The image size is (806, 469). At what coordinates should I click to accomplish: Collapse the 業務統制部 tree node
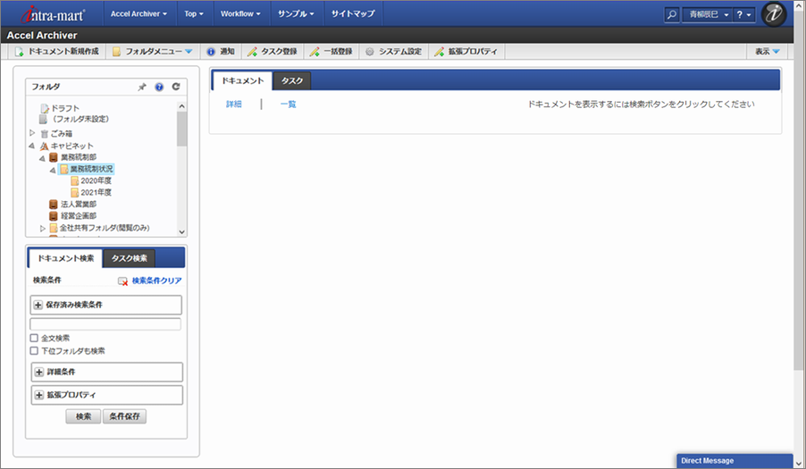42,158
